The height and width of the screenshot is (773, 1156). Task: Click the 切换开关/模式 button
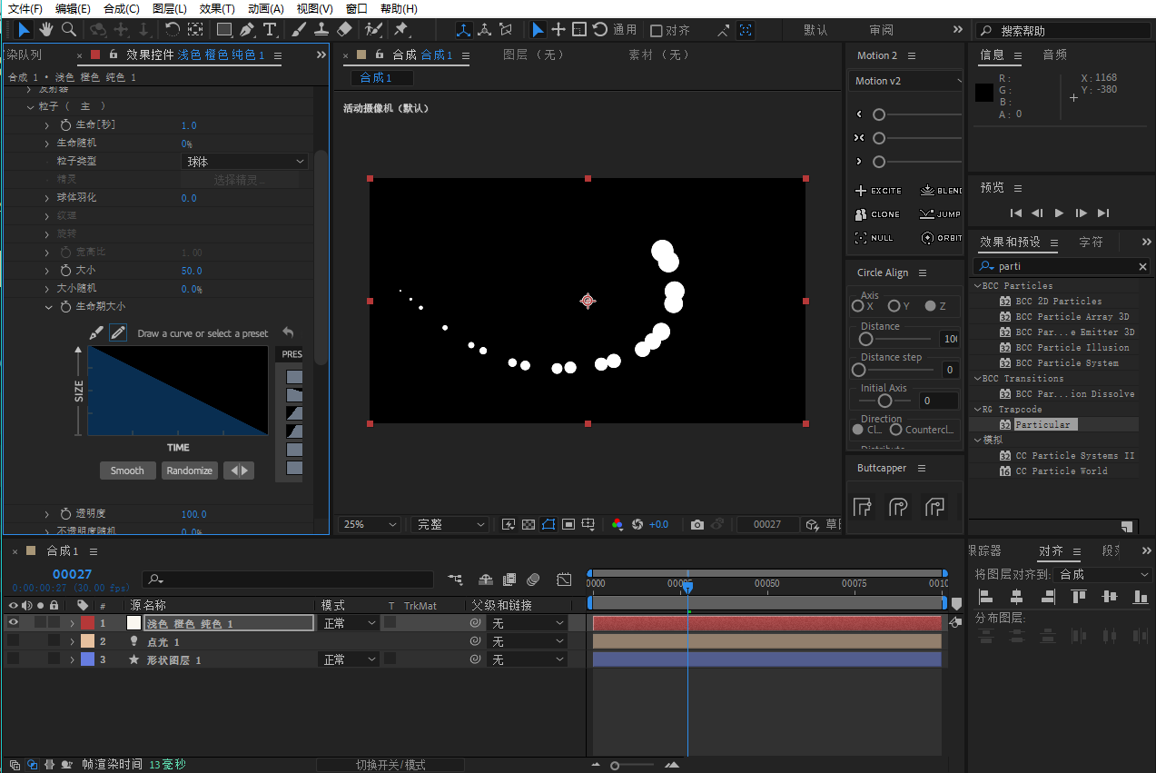click(390, 765)
